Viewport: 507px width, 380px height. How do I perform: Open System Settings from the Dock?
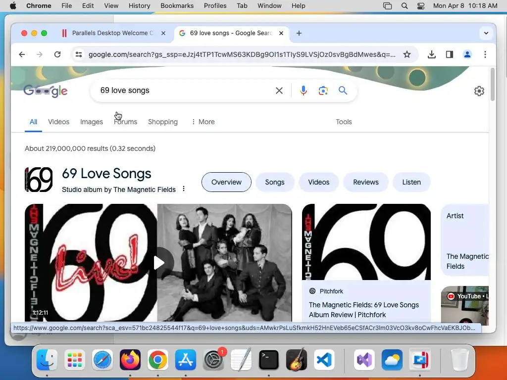(x=213, y=360)
